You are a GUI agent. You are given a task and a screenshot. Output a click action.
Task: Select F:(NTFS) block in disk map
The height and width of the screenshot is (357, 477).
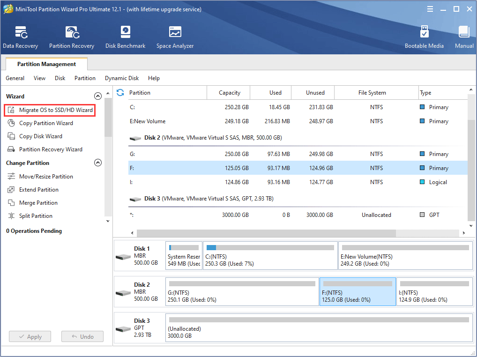358,291
